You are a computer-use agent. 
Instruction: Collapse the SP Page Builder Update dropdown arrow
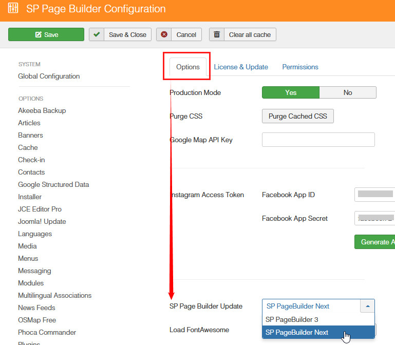click(x=367, y=306)
